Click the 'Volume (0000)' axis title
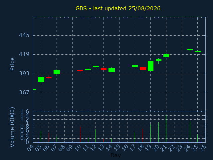Image resolution: width=213 pixels, height=160 pixels. [12, 127]
